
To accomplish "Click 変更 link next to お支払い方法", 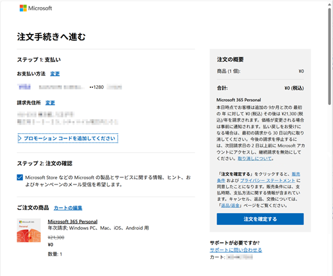I will click(x=55, y=74).
